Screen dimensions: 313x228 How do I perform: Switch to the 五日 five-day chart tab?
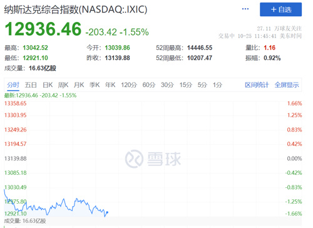(x=31, y=85)
